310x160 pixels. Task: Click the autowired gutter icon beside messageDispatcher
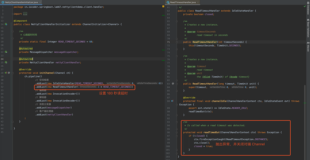pos(6,52)
